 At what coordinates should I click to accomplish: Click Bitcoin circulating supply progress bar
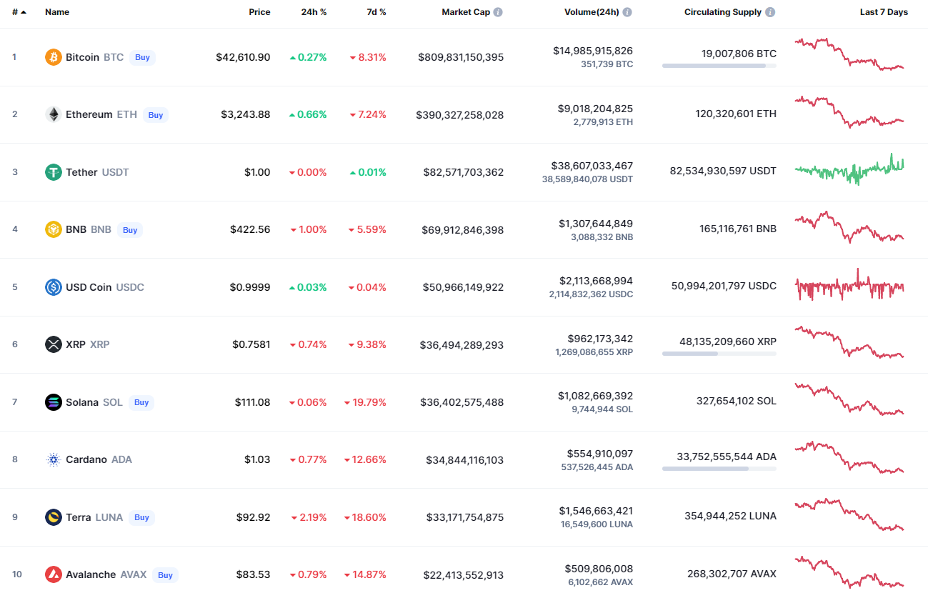click(x=719, y=66)
